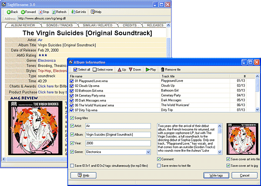The image size is (261, 186).
Task: Click cover art thumbnail in Album information
Action: 243,139
